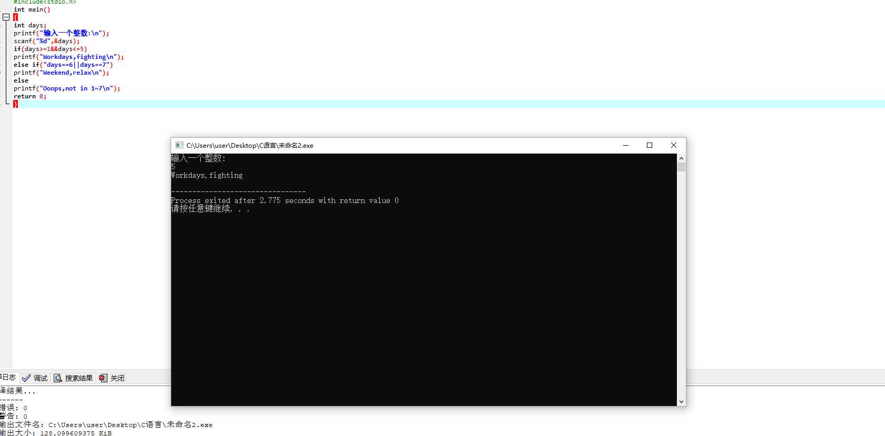Click the printf 输入一个整数 code line
The height and width of the screenshot is (436, 885).
pyautogui.click(x=61, y=33)
